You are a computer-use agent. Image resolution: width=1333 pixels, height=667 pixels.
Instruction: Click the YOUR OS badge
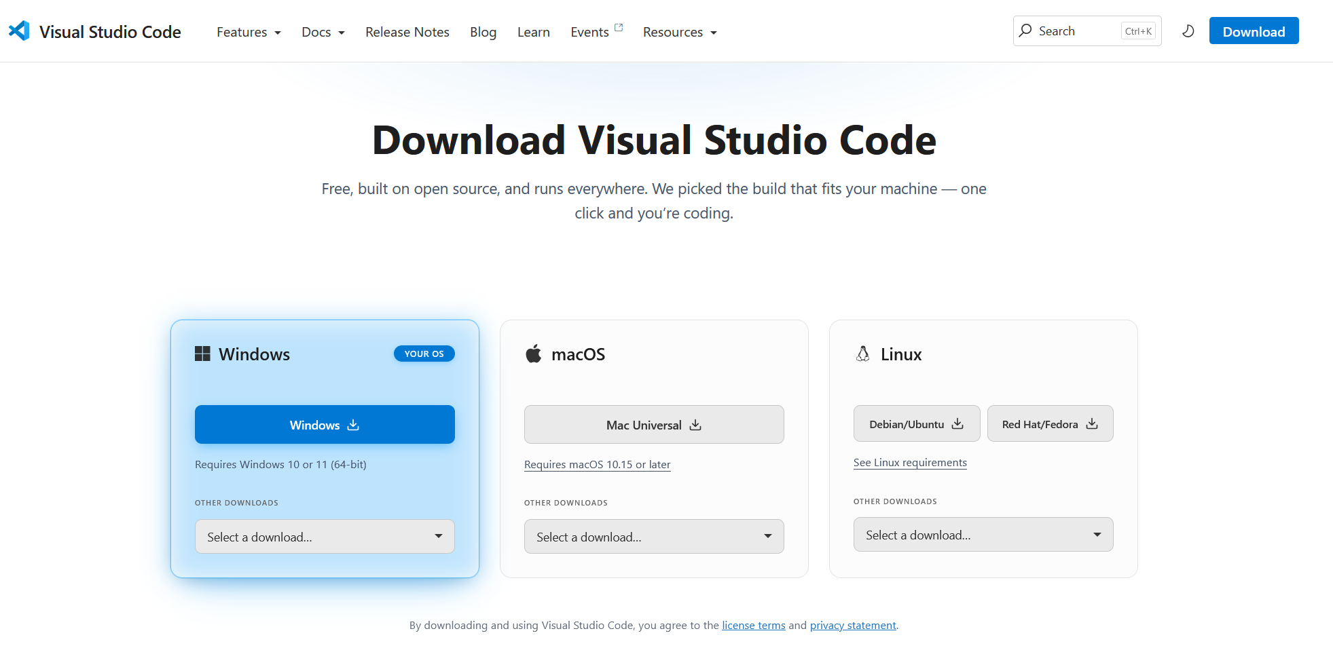424,354
